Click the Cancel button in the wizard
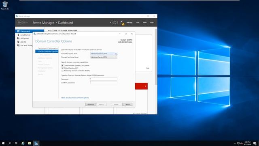The image size is (259, 146). point(127,105)
